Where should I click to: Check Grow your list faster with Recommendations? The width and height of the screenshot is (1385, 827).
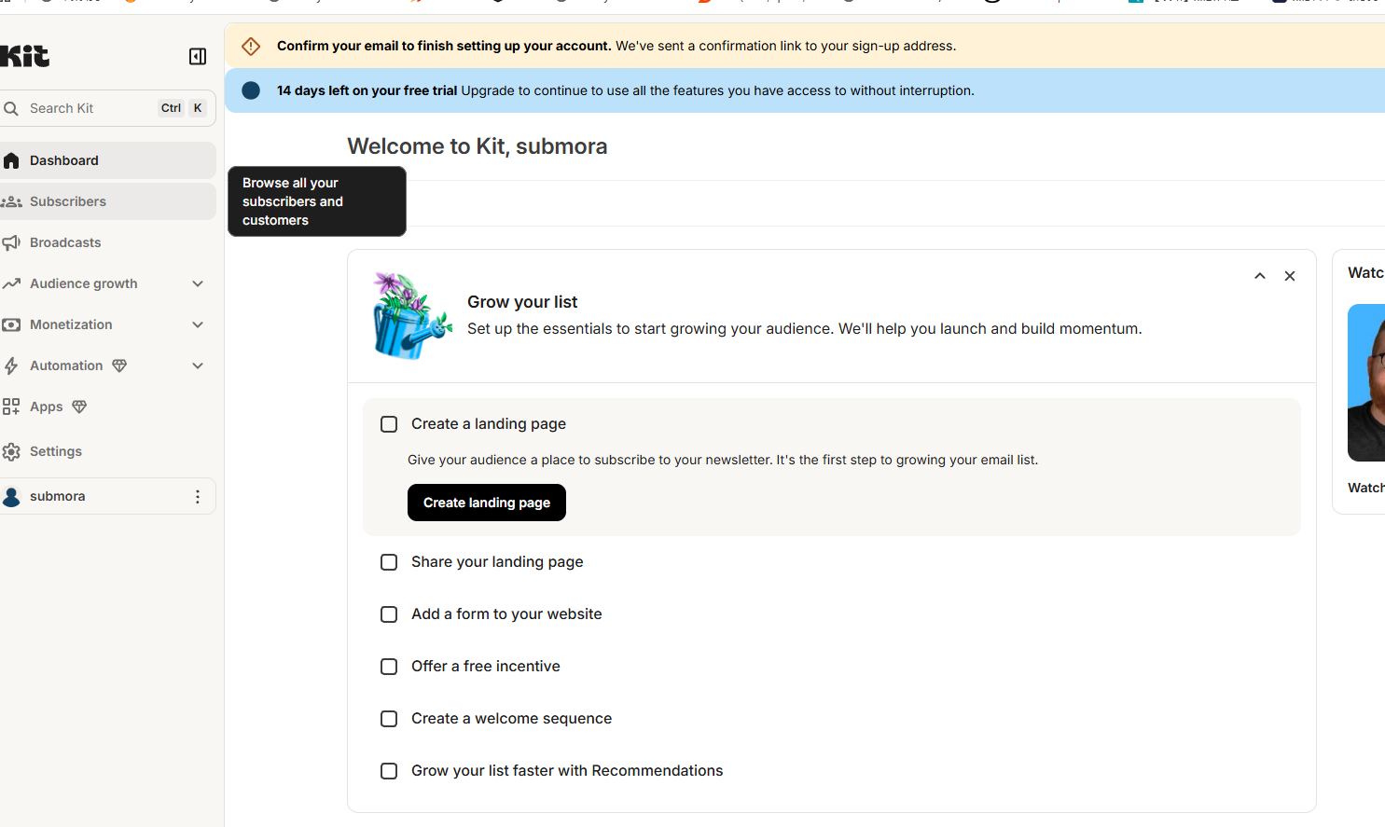click(389, 771)
